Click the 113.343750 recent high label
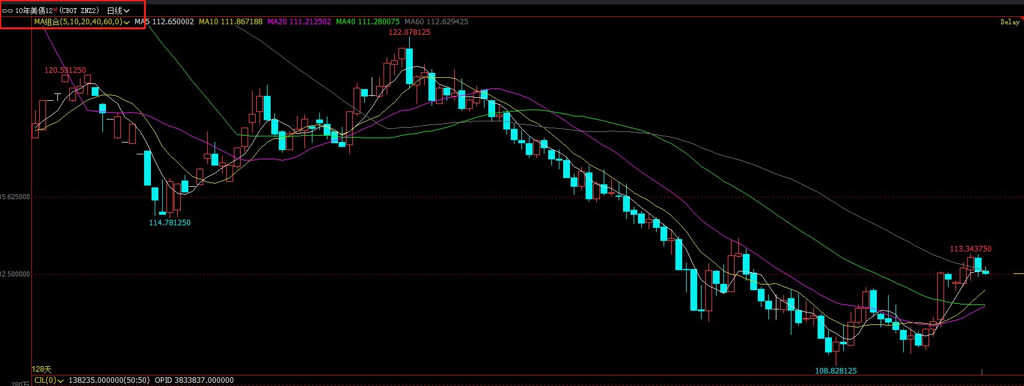Screen dimensions: 1024x386 (970, 249)
